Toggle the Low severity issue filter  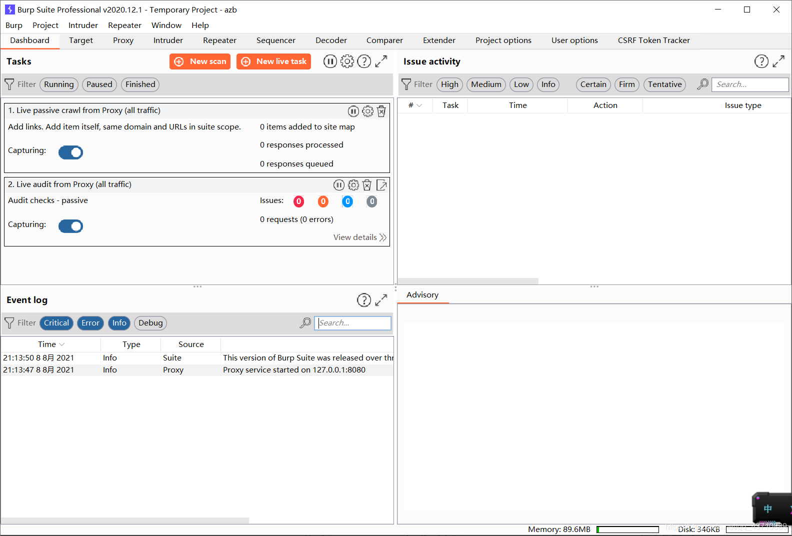[521, 84]
